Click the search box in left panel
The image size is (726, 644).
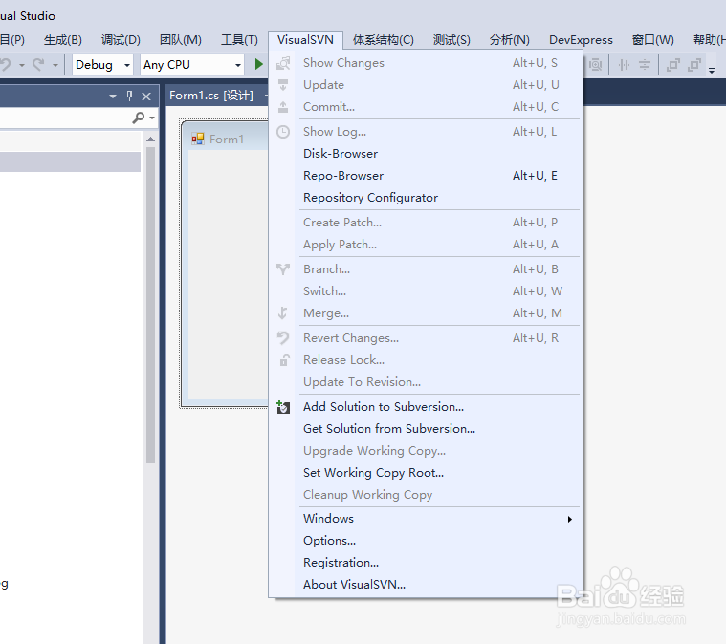65,118
